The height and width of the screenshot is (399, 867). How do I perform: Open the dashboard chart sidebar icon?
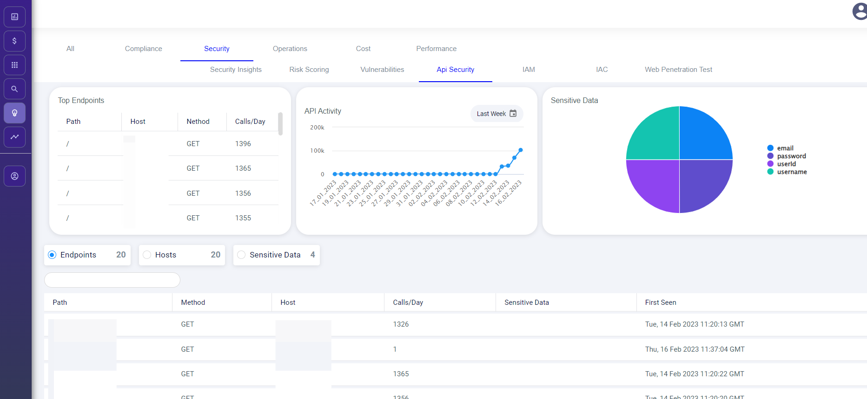(x=14, y=17)
